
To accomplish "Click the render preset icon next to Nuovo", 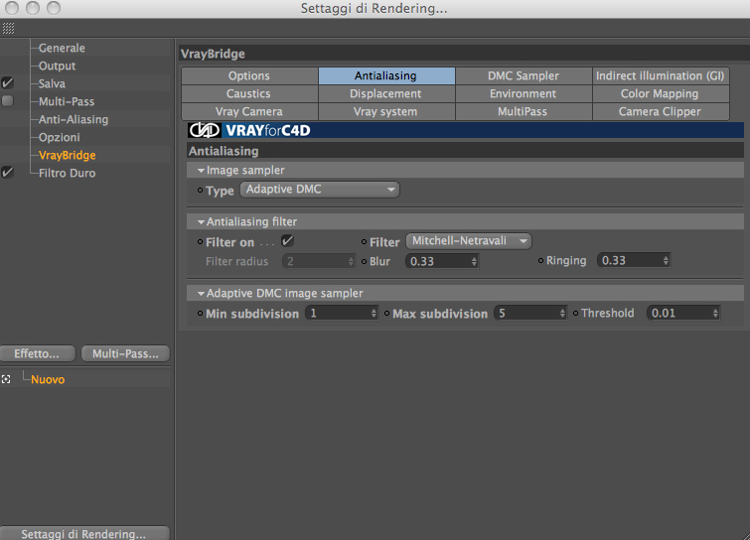I will point(6,379).
